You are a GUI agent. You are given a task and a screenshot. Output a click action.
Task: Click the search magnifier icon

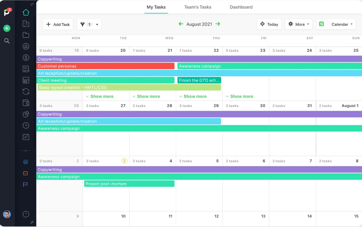7,41
